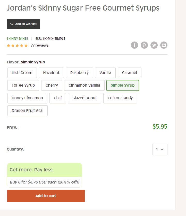Share product by email icon
Viewport: 186px width, 216px height.
click(164, 45)
